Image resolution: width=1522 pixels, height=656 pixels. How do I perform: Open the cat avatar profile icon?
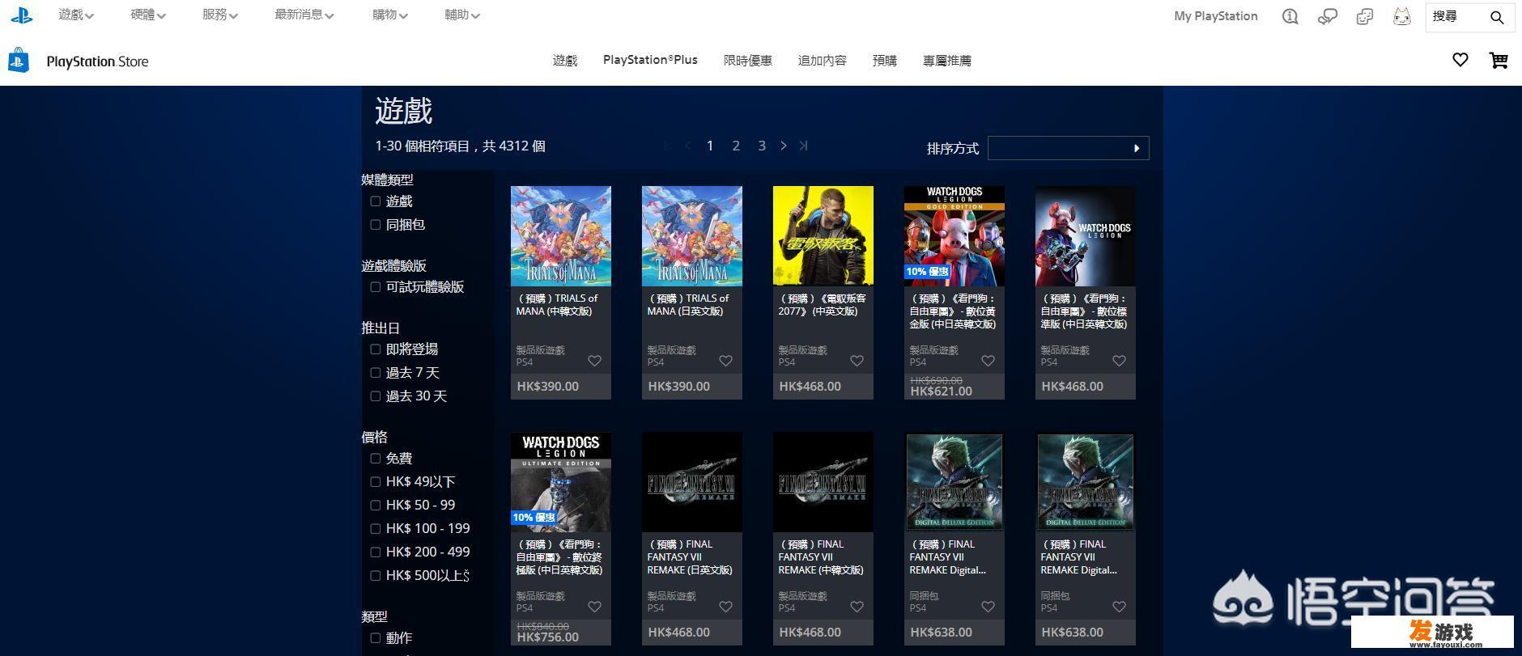(x=1401, y=16)
